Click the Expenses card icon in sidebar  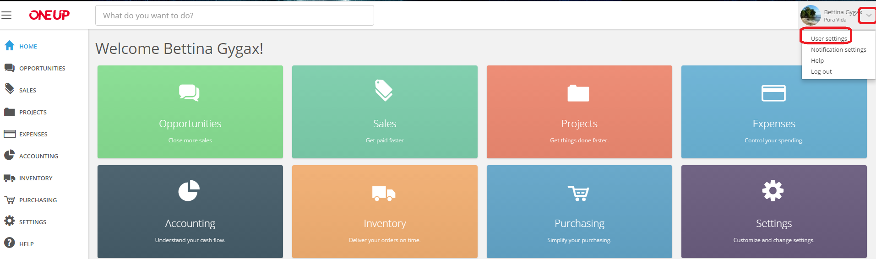(10, 134)
